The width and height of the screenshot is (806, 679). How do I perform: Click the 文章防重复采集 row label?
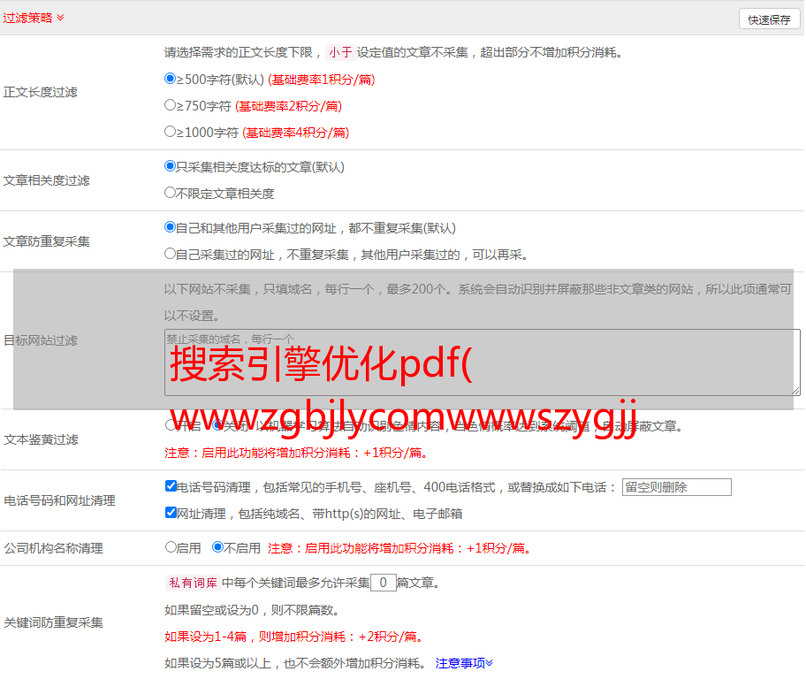(46, 241)
